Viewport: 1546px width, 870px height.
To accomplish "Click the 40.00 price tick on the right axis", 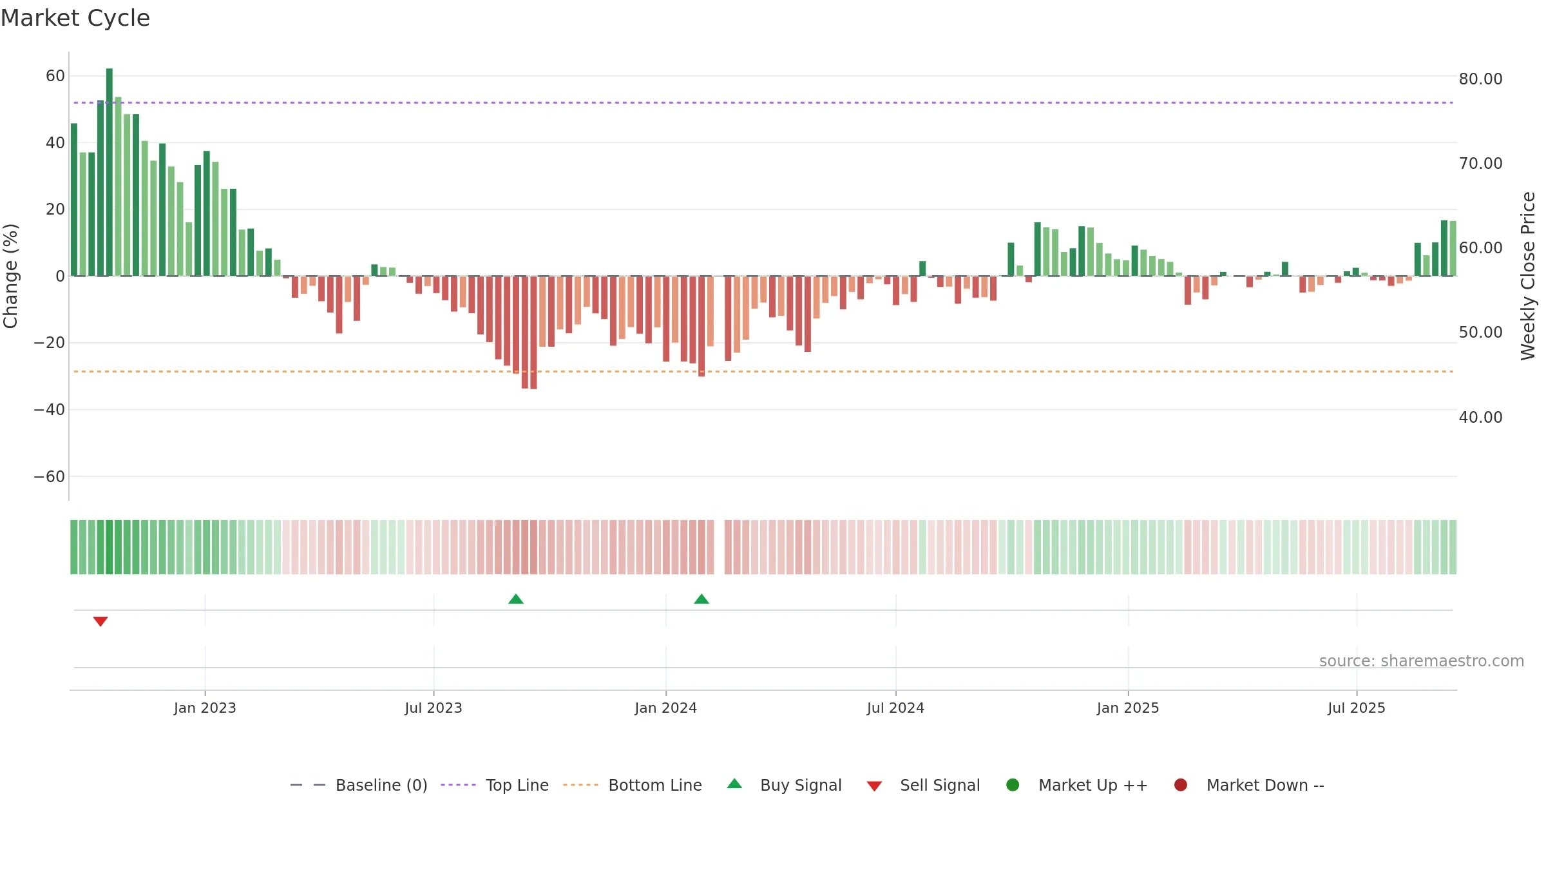I will (x=1480, y=417).
